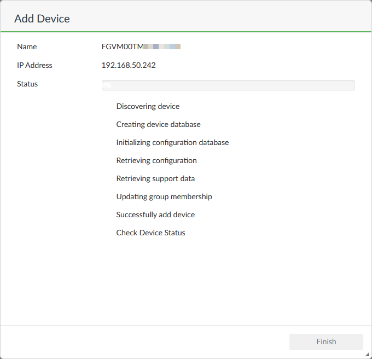Click the Add Device dialog title

coord(42,19)
